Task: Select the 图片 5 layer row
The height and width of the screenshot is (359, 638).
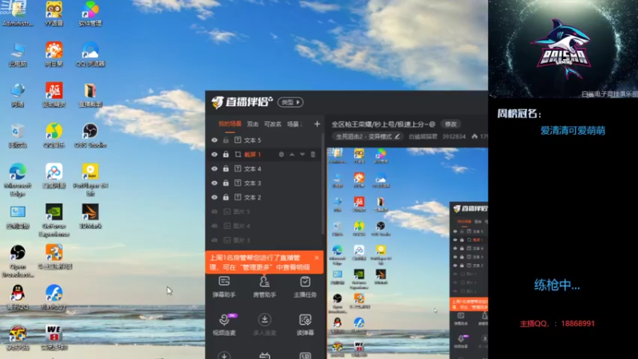Action: pyautogui.click(x=265, y=211)
